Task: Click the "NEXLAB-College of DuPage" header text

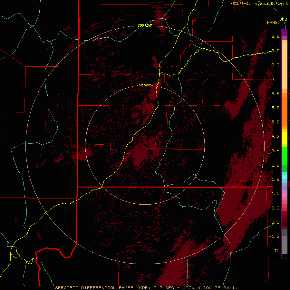Action: (257, 4)
